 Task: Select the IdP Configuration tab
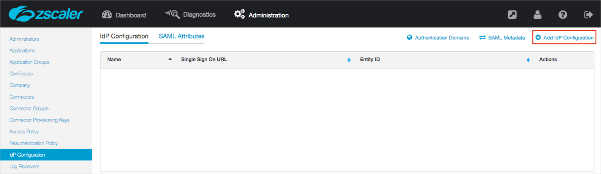pyautogui.click(x=124, y=36)
